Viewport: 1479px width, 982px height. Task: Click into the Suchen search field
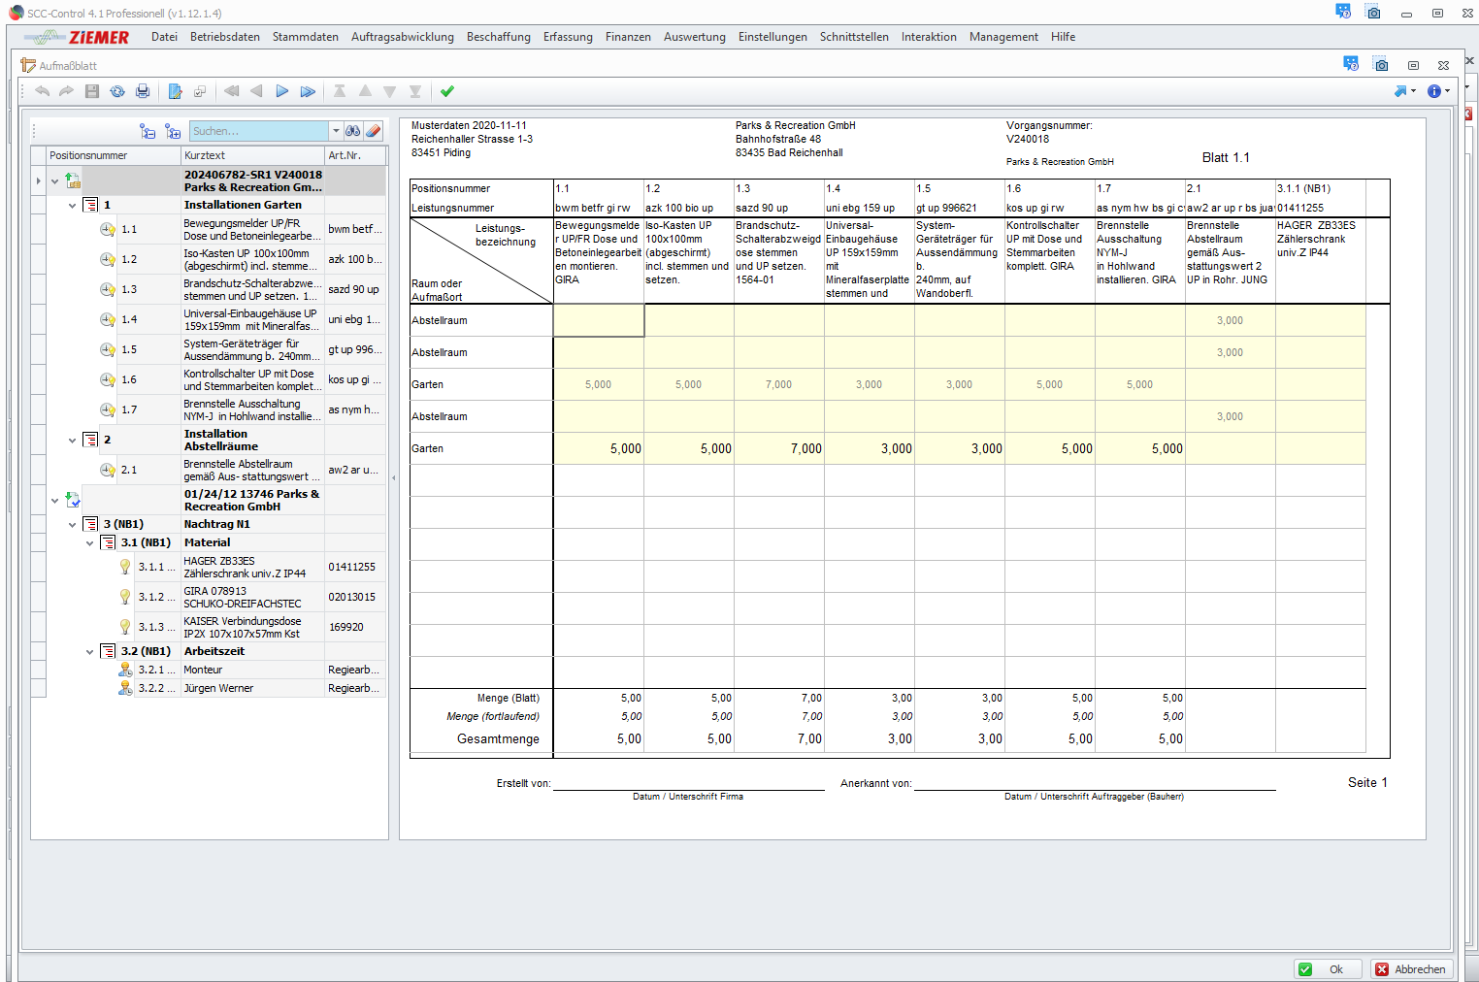(258, 131)
